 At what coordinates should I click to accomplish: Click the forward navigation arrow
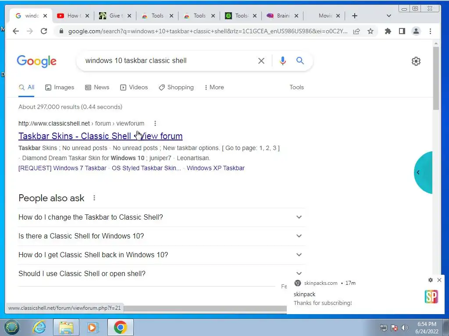point(30,31)
